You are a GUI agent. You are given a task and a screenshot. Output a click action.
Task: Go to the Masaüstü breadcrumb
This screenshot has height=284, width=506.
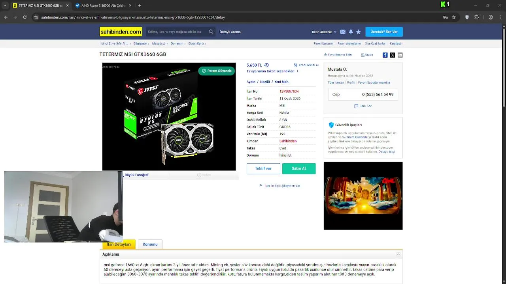[159, 43]
